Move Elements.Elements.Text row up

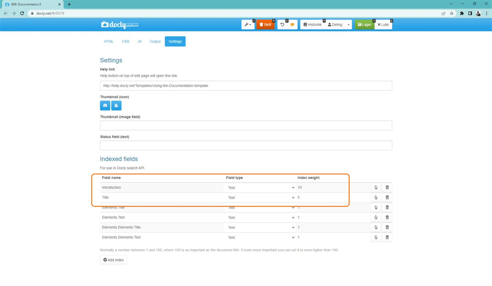376,237
